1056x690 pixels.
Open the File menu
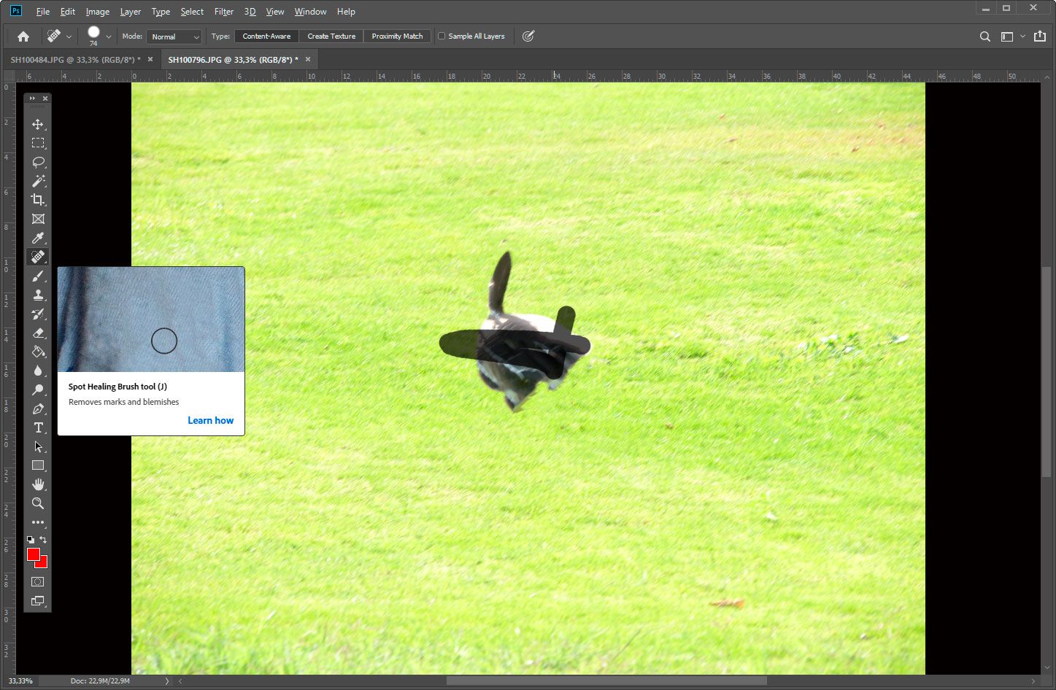coord(43,12)
